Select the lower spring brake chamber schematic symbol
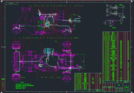 point(115,14)
